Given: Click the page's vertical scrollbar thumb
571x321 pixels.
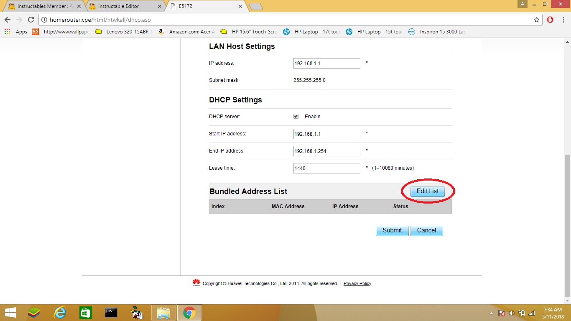Looking at the screenshot, I should 567,225.
